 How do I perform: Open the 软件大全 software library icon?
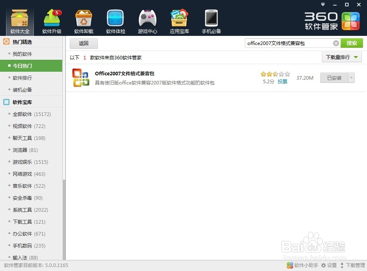point(20,22)
